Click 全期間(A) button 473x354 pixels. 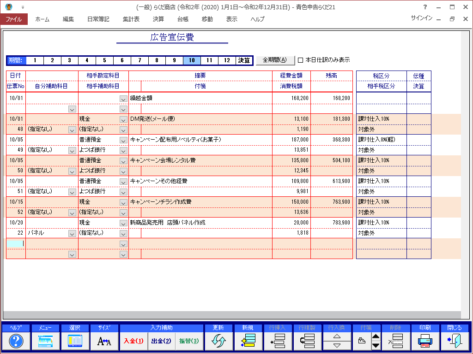[275, 60]
